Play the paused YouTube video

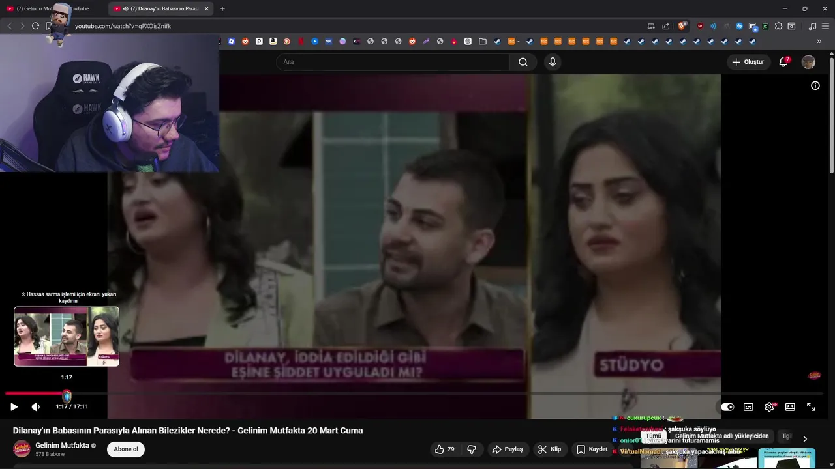[14, 406]
